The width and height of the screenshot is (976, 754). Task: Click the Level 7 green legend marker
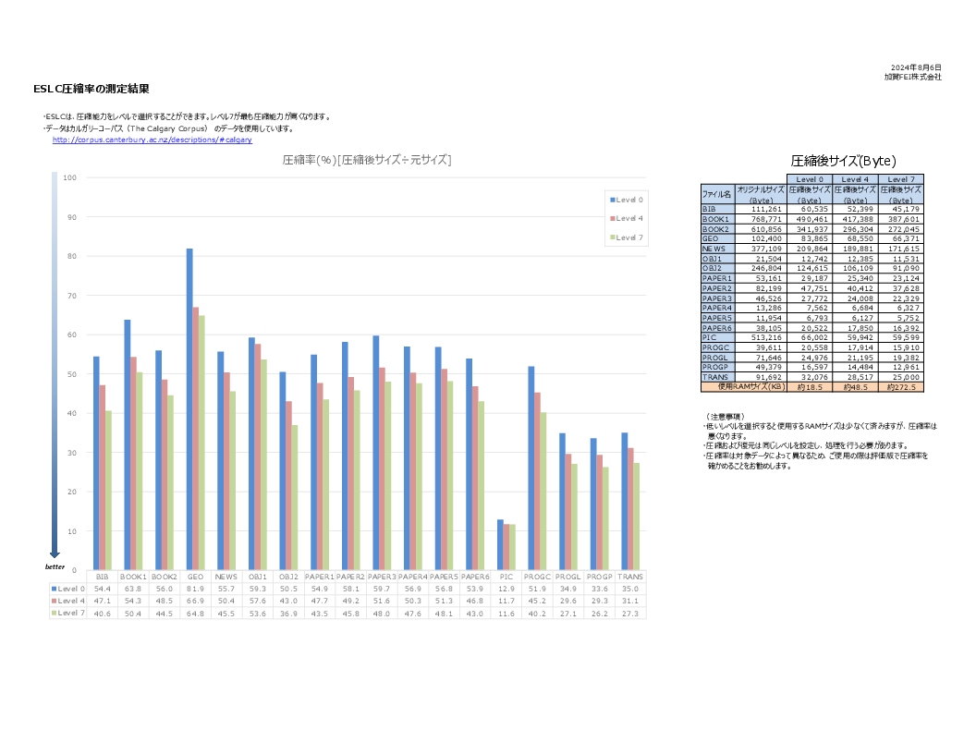click(611, 237)
